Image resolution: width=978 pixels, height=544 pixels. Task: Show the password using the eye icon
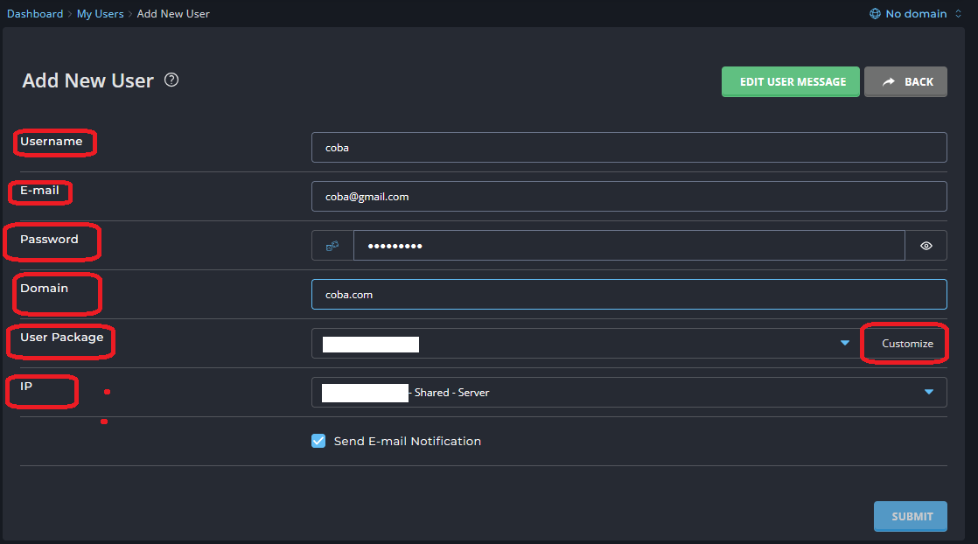(926, 246)
